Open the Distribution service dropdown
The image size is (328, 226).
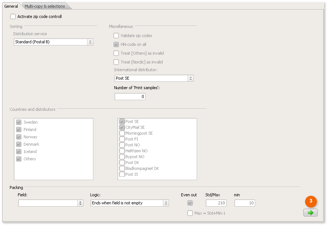pos(90,42)
